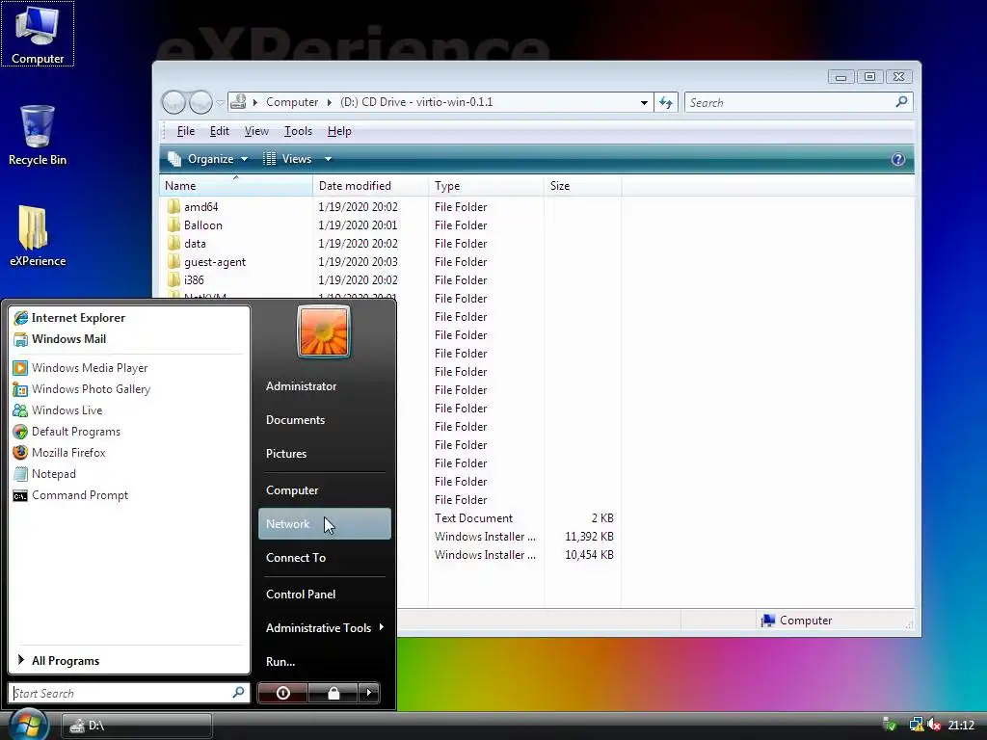Open the Edit menu
987x740 pixels.
219,131
